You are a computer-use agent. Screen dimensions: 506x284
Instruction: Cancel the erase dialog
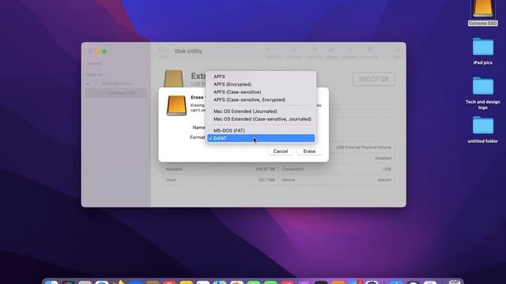281,151
